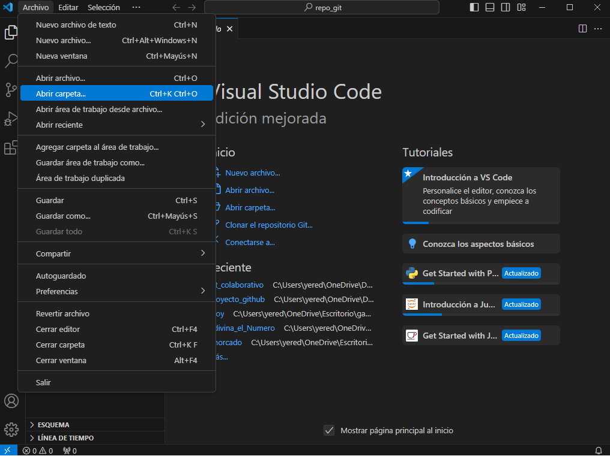This screenshot has width=610, height=456.
Task: Open the customize layout icon
Action: tap(521, 7)
